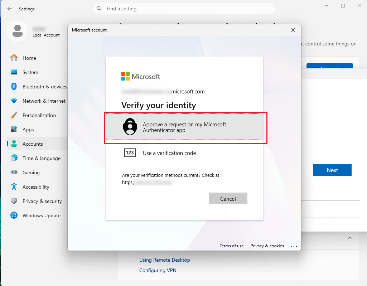
Task: Click the Microsoft logo in the dialog
Action: 126,76
